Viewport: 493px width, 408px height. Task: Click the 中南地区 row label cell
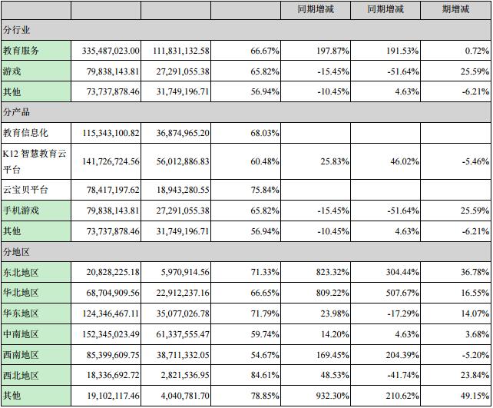(35, 334)
